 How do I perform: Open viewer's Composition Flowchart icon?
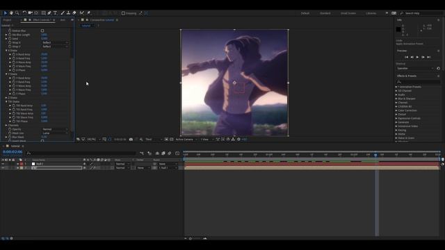pyautogui.click(x=233, y=140)
